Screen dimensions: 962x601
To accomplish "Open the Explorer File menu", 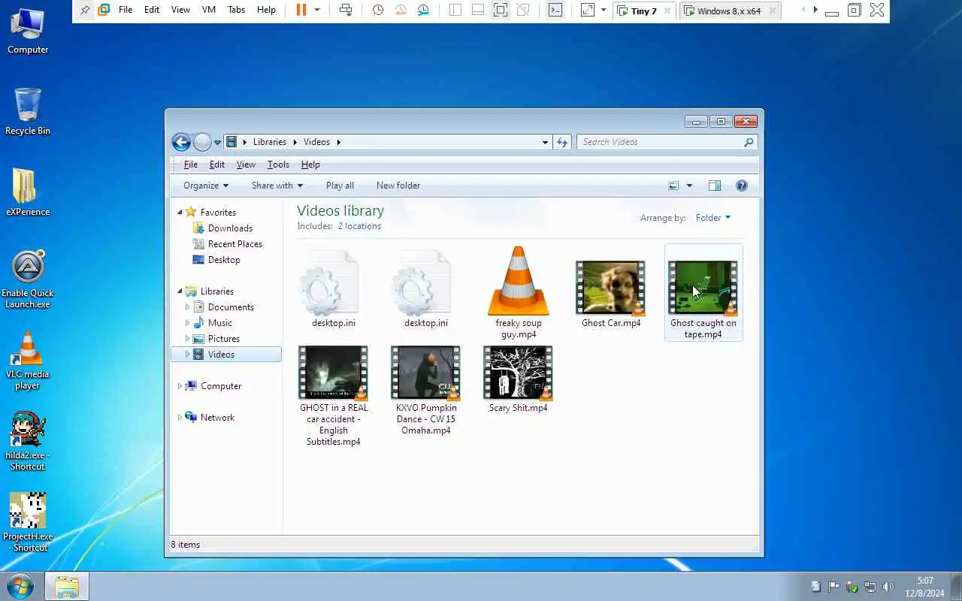I will point(191,165).
